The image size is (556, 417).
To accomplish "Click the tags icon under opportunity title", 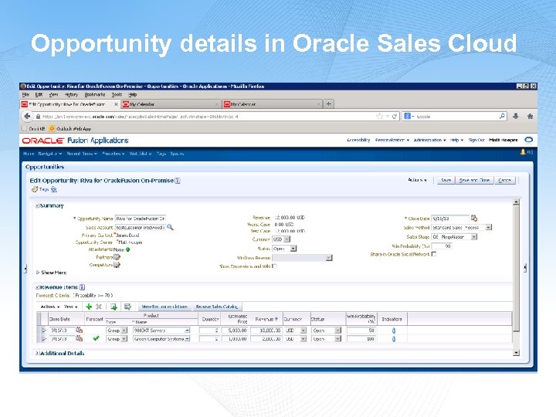I will (35, 189).
